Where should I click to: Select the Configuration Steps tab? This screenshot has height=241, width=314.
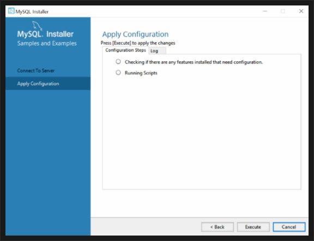pos(125,50)
